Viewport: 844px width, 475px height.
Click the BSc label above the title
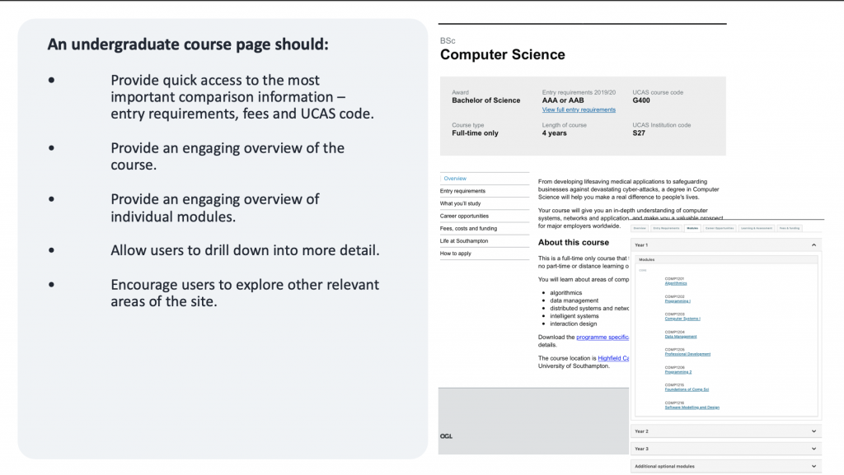tap(448, 41)
